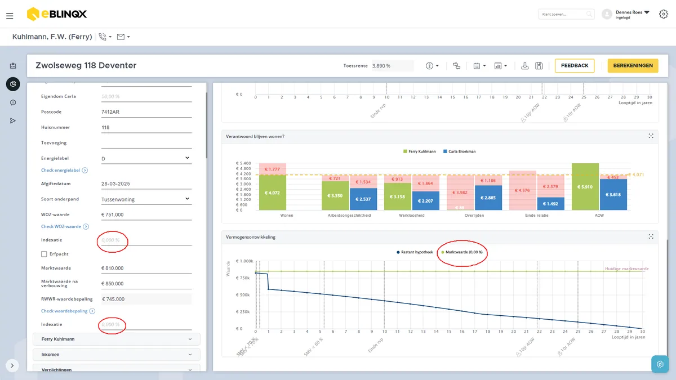Toggle Restant hypotheek legend series

pos(415,252)
